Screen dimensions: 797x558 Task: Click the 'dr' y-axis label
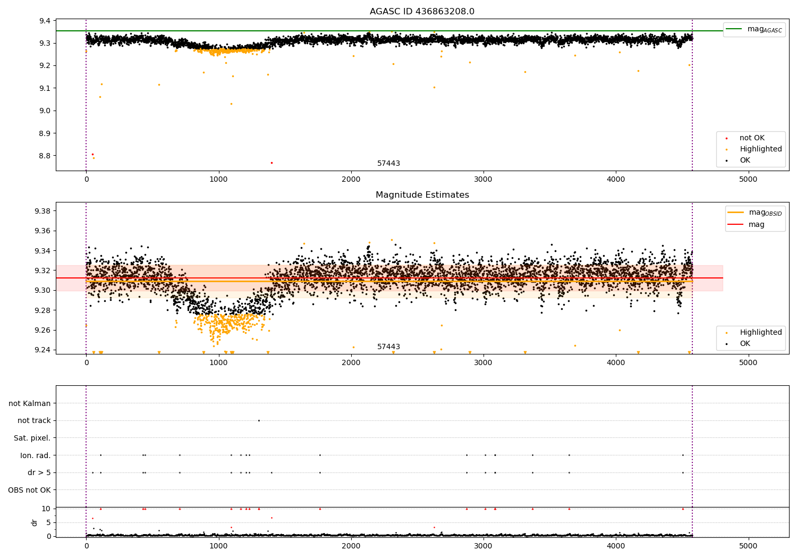(x=35, y=522)
